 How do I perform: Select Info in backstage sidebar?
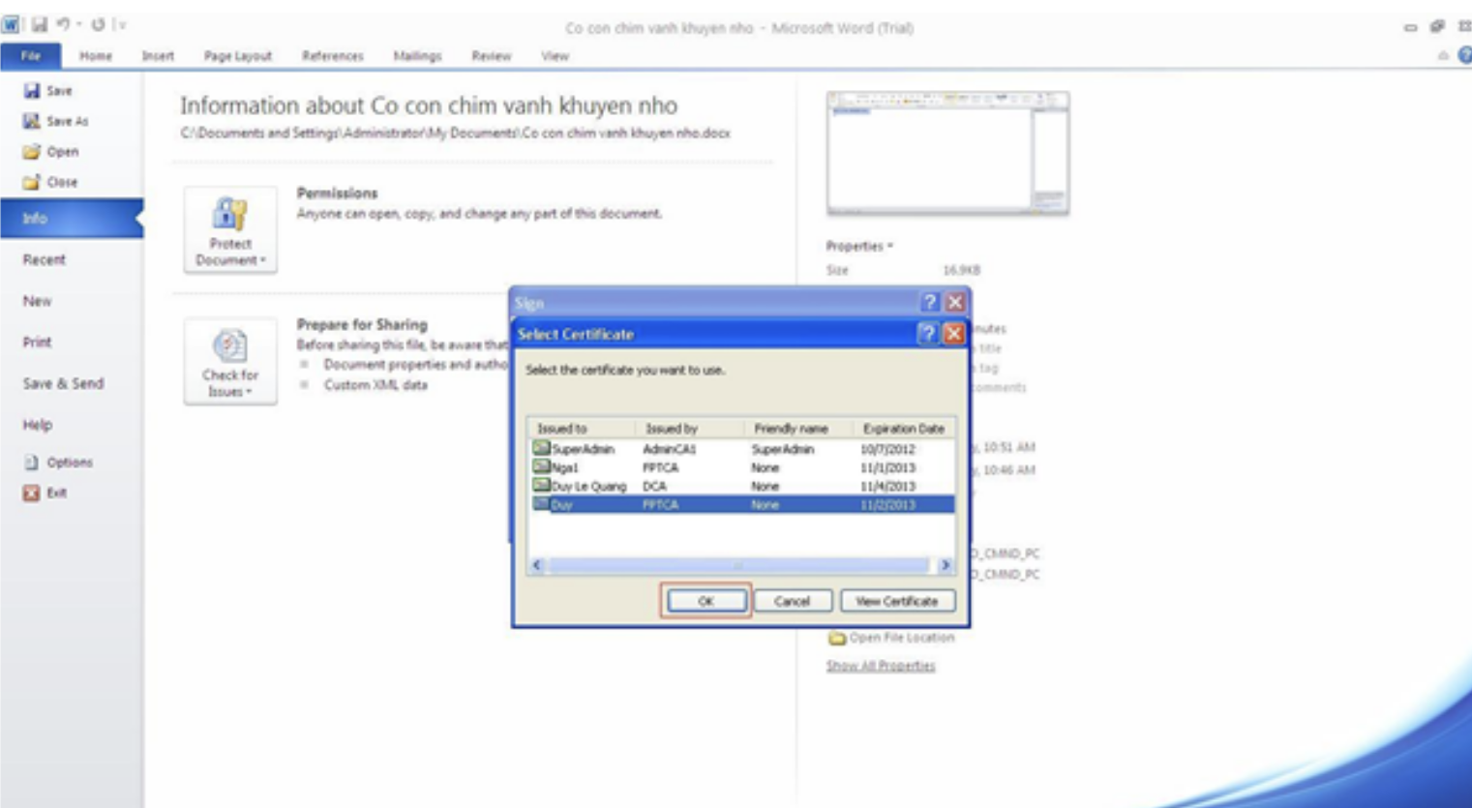(x=72, y=219)
